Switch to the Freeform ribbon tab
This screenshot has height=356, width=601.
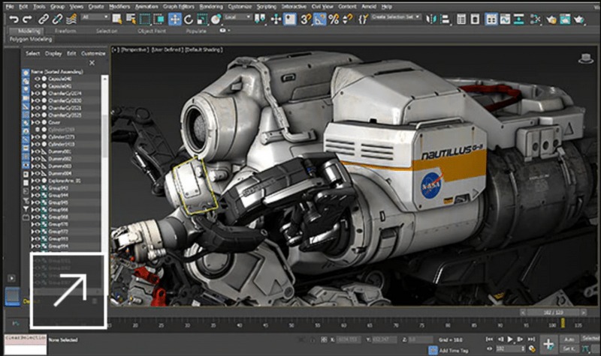coord(64,31)
